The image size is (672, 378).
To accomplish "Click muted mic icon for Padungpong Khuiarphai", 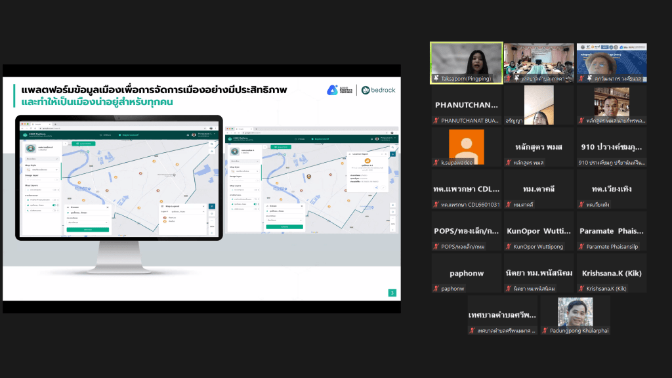I will coord(545,330).
